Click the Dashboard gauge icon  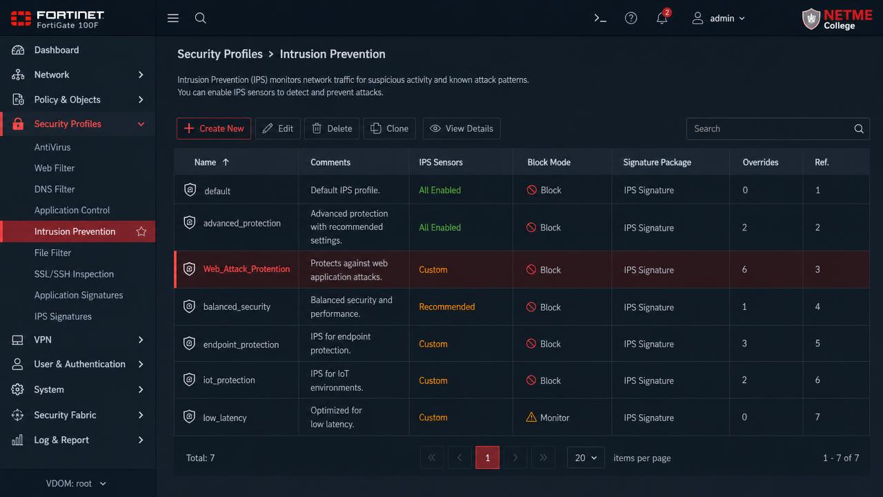(x=18, y=50)
